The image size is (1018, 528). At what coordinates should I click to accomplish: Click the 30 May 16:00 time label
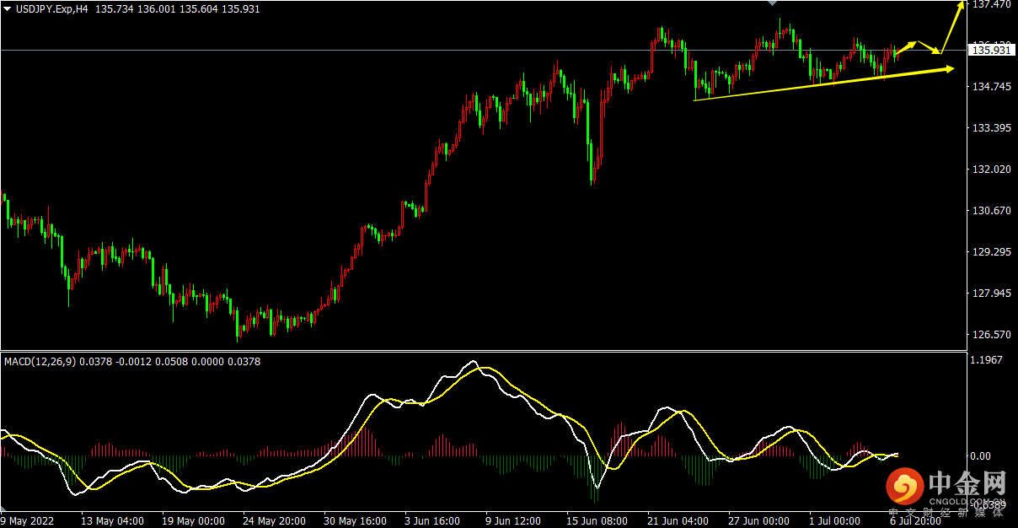(x=355, y=521)
